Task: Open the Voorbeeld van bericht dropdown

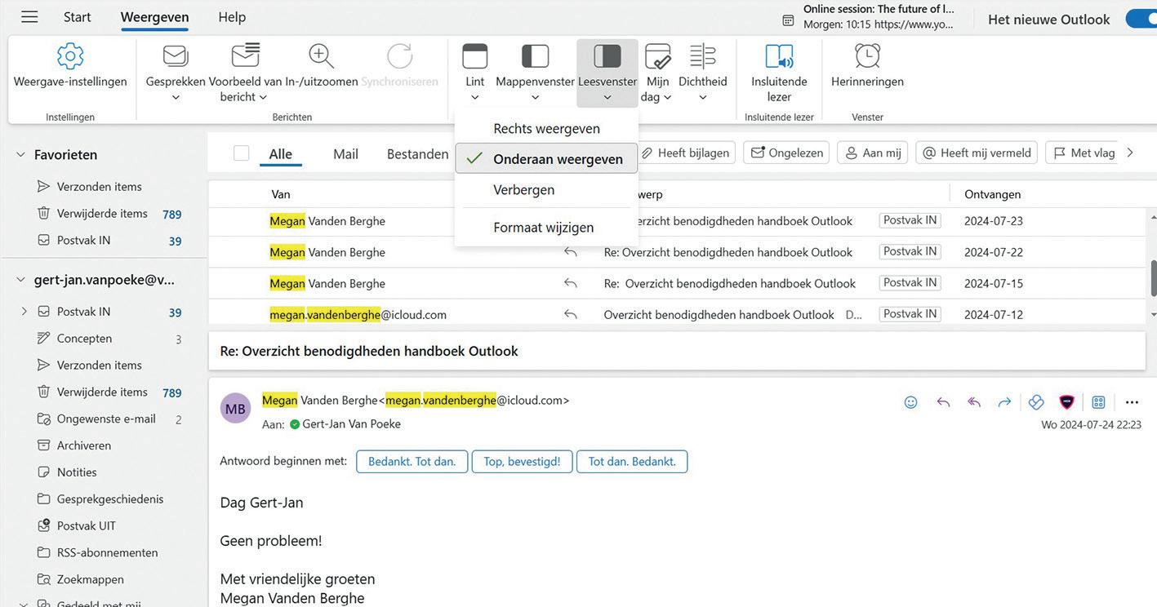Action: click(x=244, y=73)
